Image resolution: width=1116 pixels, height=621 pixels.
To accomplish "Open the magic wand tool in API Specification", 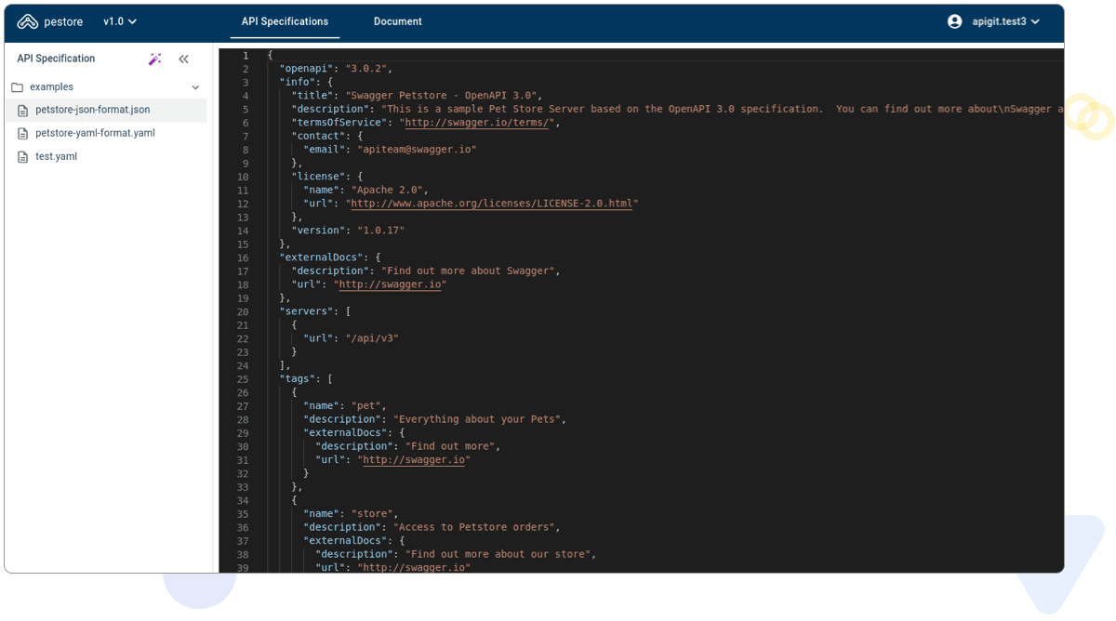I will coord(155,59).
